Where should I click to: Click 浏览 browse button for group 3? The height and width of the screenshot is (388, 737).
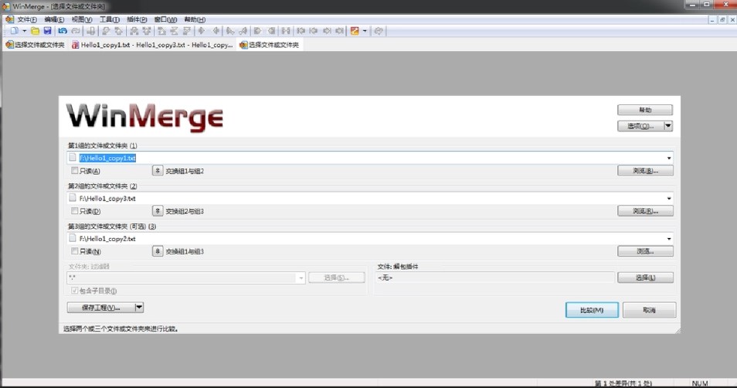click(645, 252)
